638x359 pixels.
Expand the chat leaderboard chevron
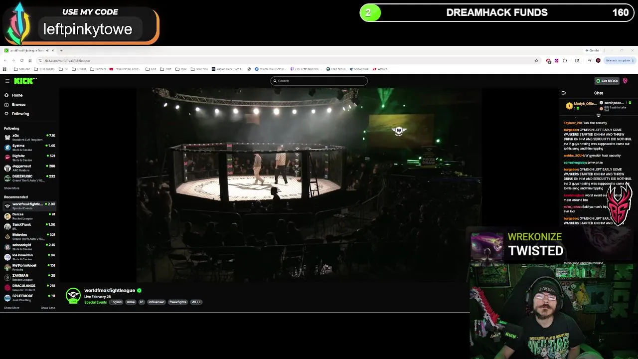(x=599, y=115)
